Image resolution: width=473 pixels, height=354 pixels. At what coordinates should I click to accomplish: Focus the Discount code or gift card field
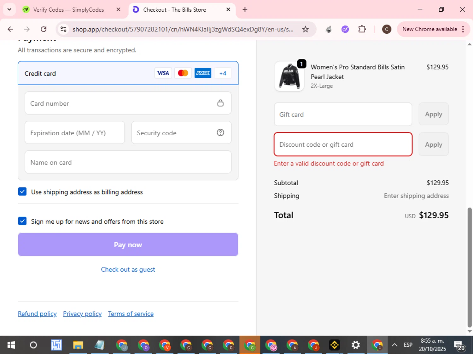coord(343,144)
